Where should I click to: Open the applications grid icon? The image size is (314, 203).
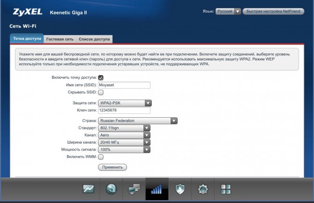point(226,189)
